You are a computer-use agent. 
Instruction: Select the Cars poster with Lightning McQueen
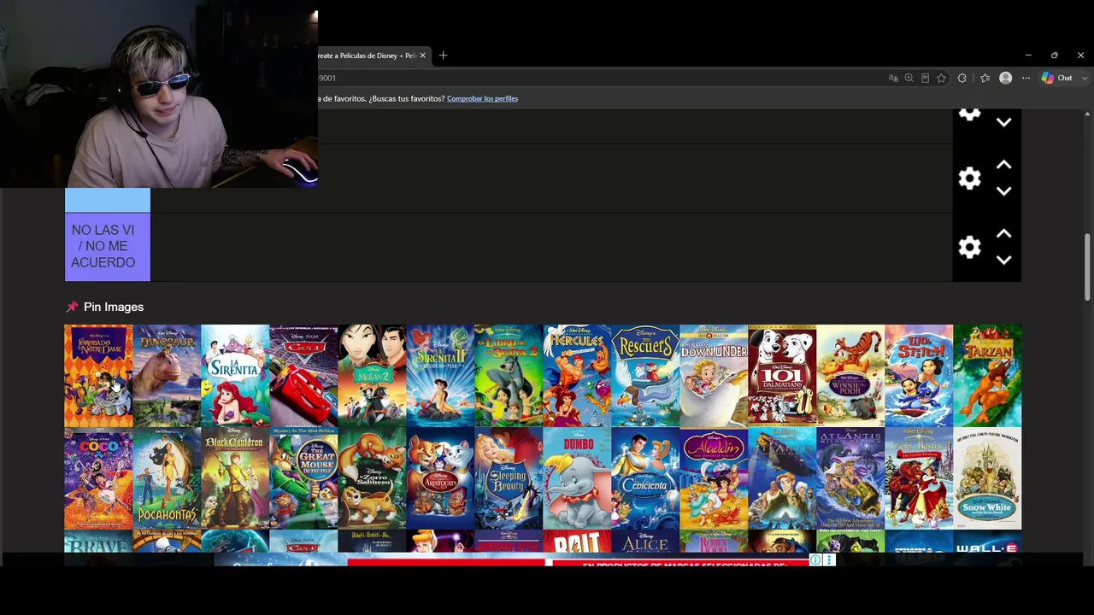(x=303, y=376)
